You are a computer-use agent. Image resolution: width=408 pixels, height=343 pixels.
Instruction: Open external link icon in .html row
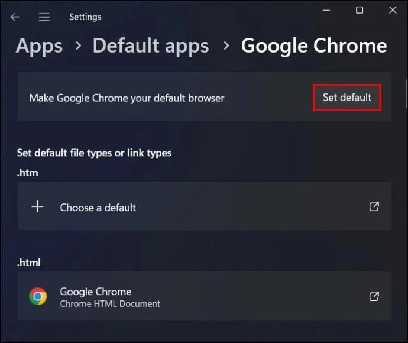coord(374,296)
